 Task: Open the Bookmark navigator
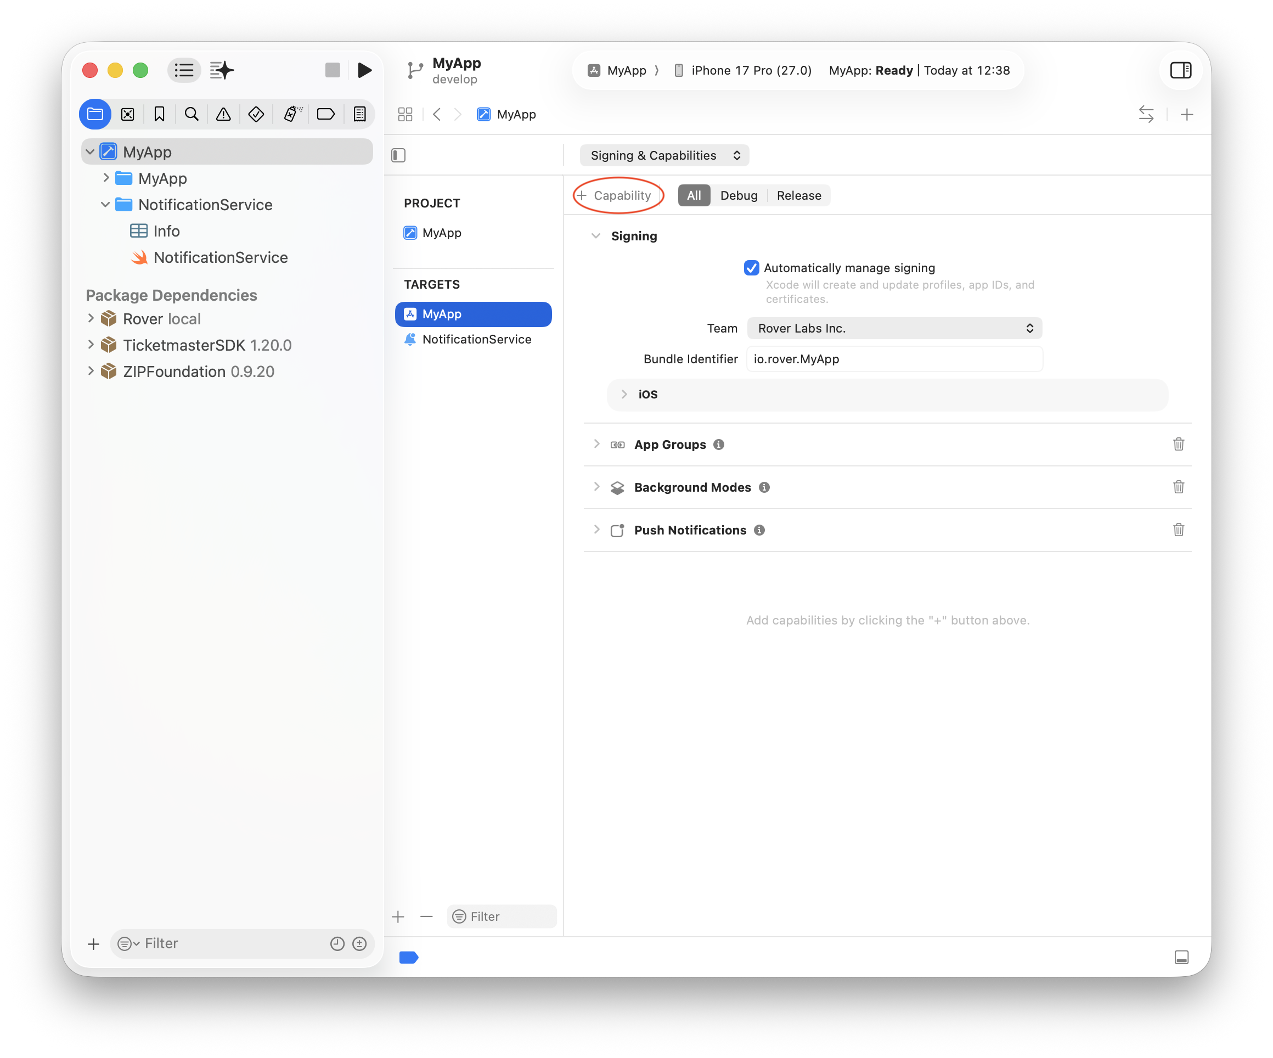click(x=160, y=114)
